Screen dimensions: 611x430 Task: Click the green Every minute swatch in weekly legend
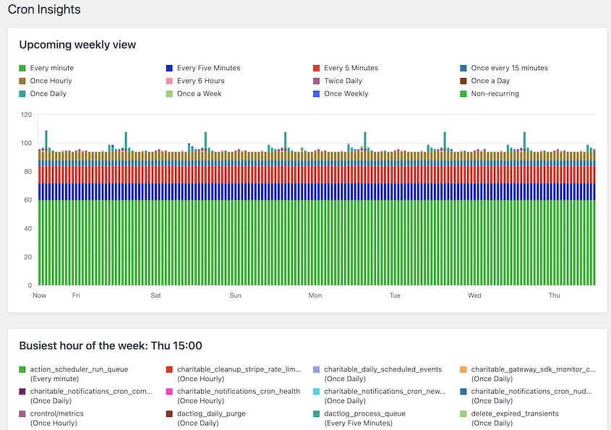pyautogui.click(x=22, y=68)
